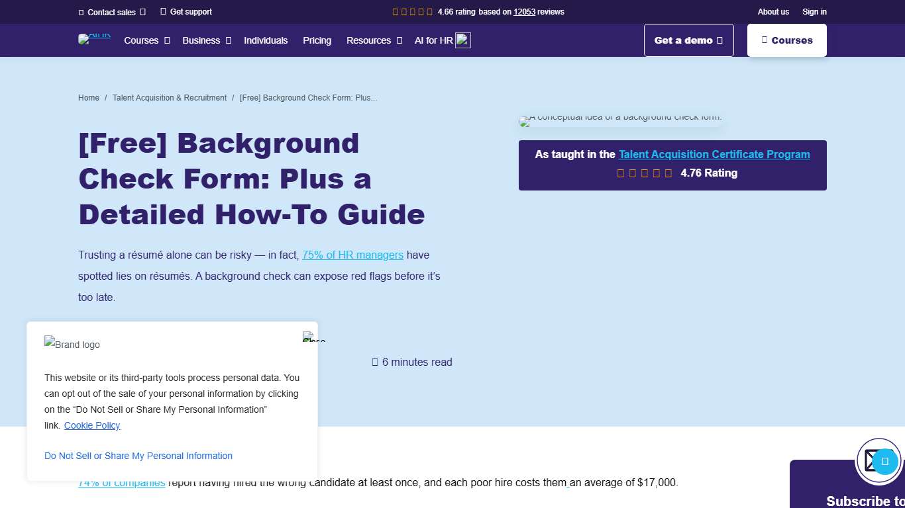Open the Pricing menu item
This screenshot has height=508, width=905.
pos(317,40)
